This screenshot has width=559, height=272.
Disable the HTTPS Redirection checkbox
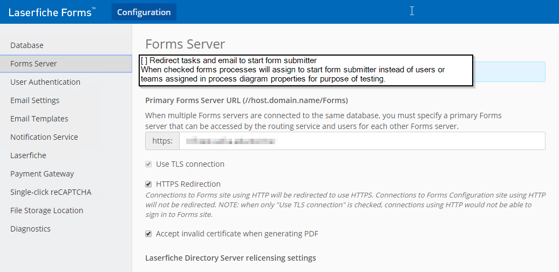(148, 185)
